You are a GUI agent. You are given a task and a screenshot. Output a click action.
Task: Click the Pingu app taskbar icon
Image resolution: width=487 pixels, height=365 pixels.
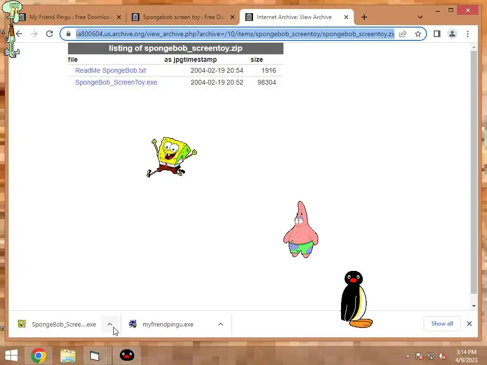127,355
